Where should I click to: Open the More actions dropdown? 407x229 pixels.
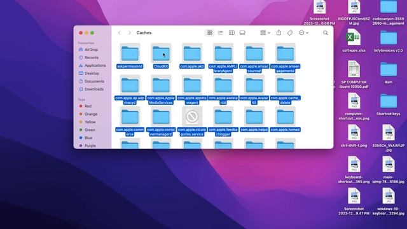pos(303,33)
